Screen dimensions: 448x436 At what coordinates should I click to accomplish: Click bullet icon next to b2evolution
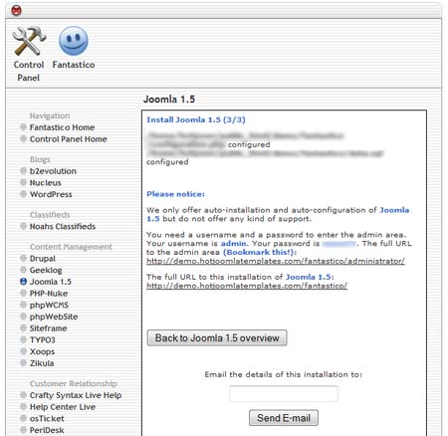pyautogui.click(x=23, y=171)
